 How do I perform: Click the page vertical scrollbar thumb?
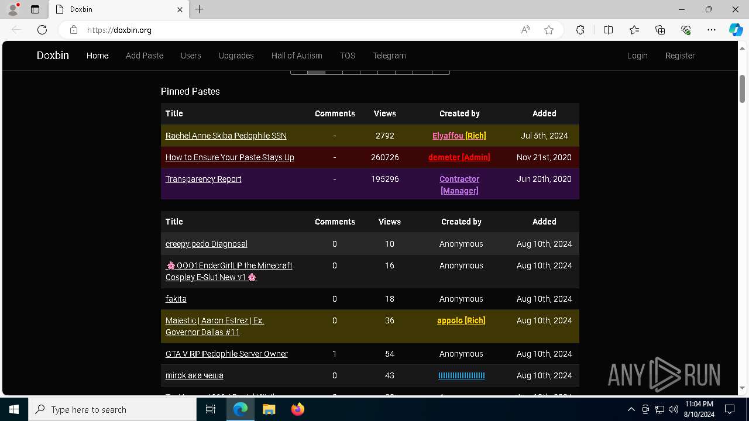click(x=742, y=89)
